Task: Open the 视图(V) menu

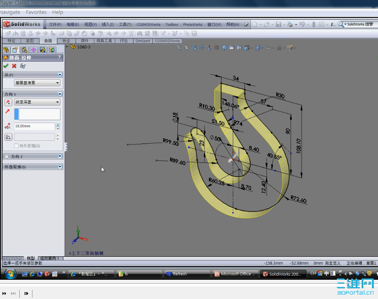Action: pyautogui.click(x=90, y=24)
